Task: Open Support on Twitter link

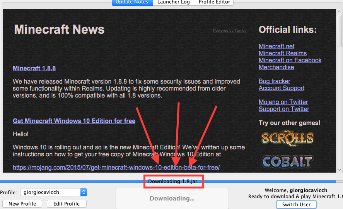Action: pos(284,109)
